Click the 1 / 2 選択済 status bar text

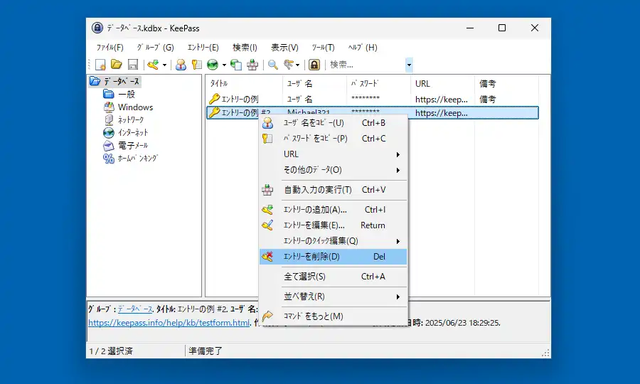pos(111,351)
